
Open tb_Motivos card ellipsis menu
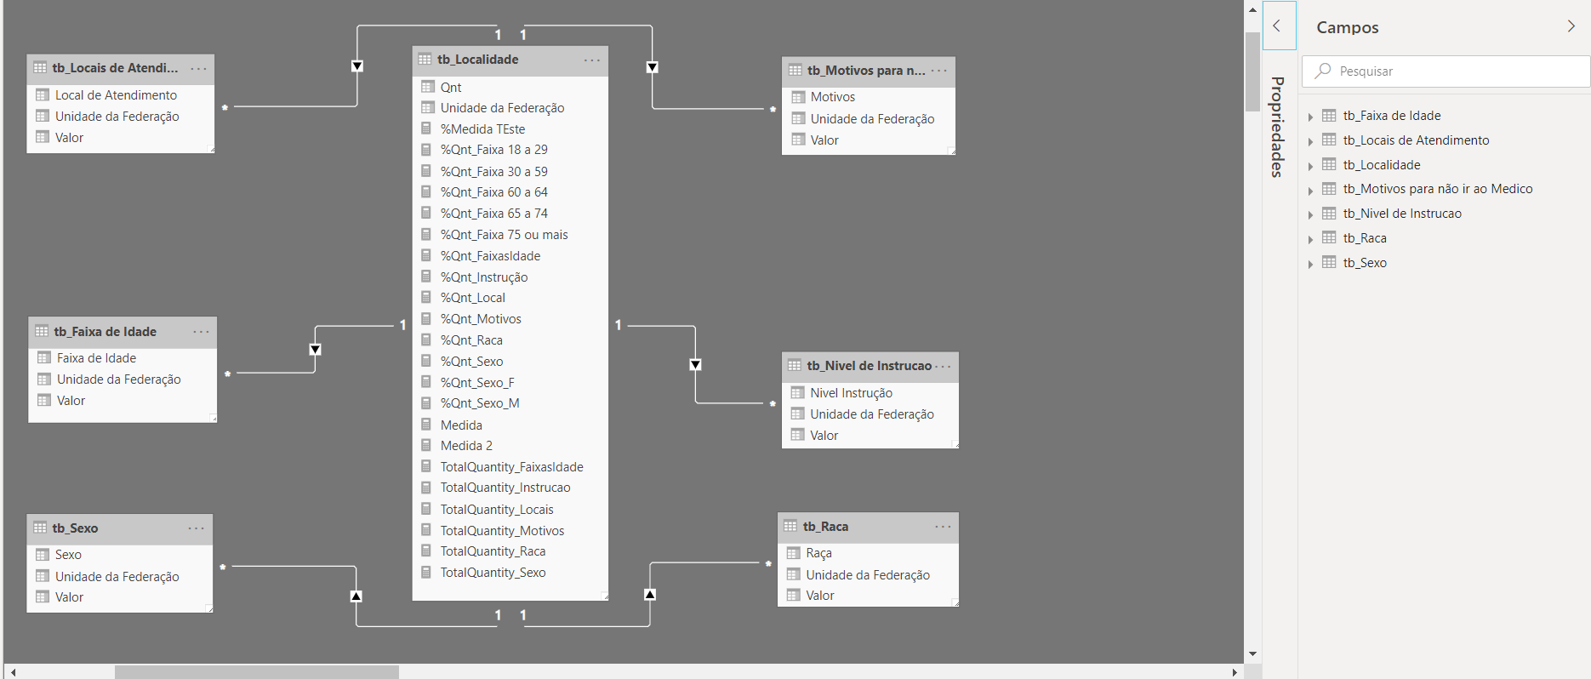click(x=939, y=71)
